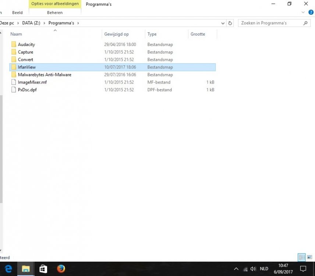The image size is (315, 276).
Task: Switch to large thumbnails view layout
Action: pyautogui.click(x=309, y=258)
